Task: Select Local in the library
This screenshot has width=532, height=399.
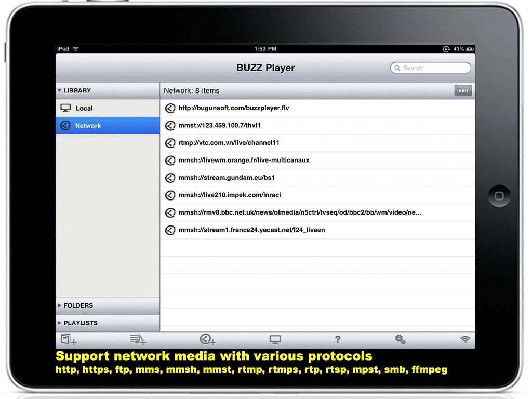Action: [108, 108]
